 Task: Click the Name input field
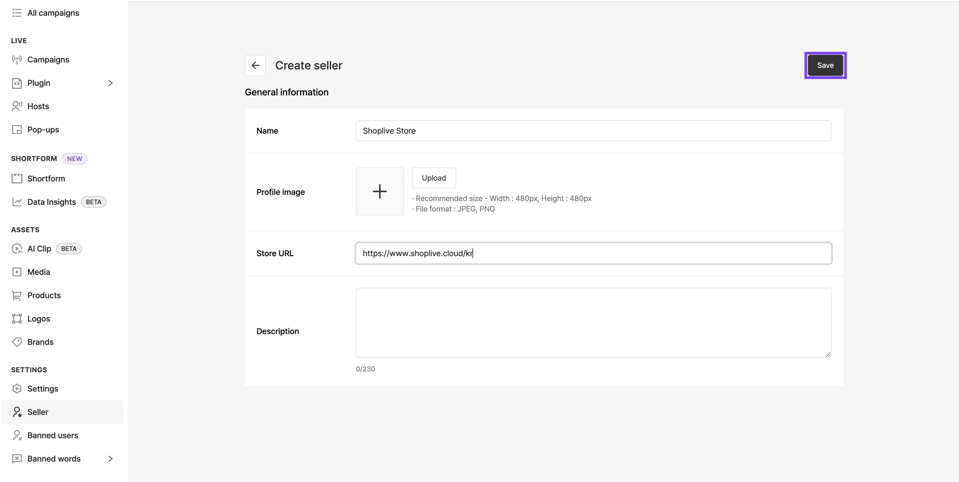click(x=593, y=131)
